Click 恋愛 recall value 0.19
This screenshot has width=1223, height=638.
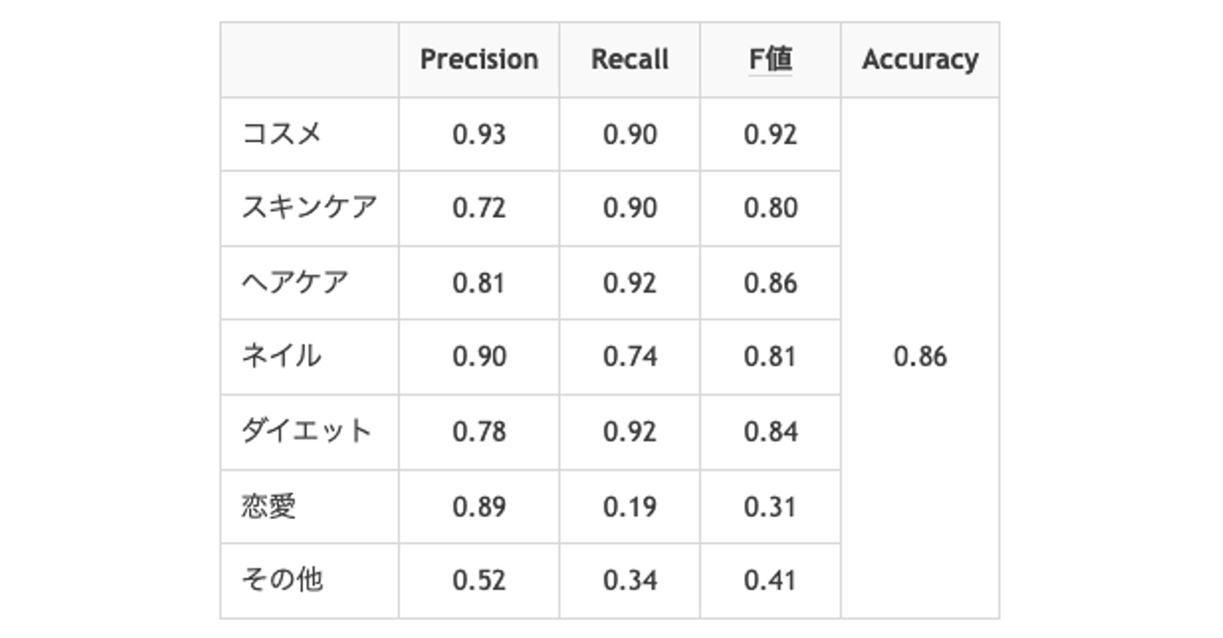[629, 506]
